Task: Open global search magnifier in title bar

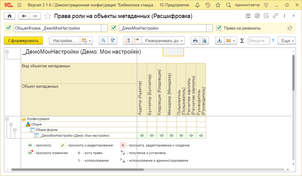Action: (228, 5)
